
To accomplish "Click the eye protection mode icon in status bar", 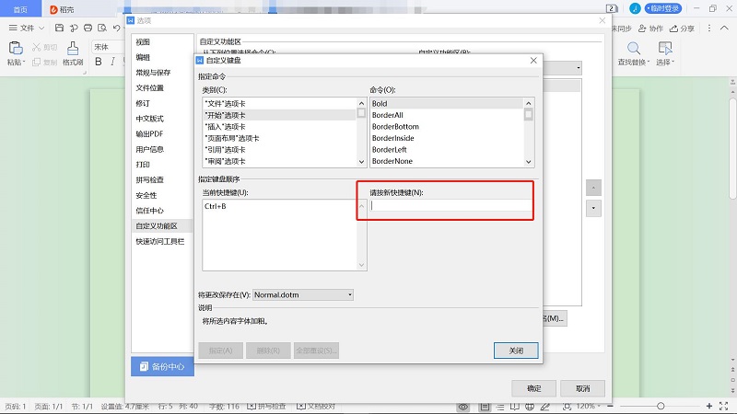I will (463, 406).
